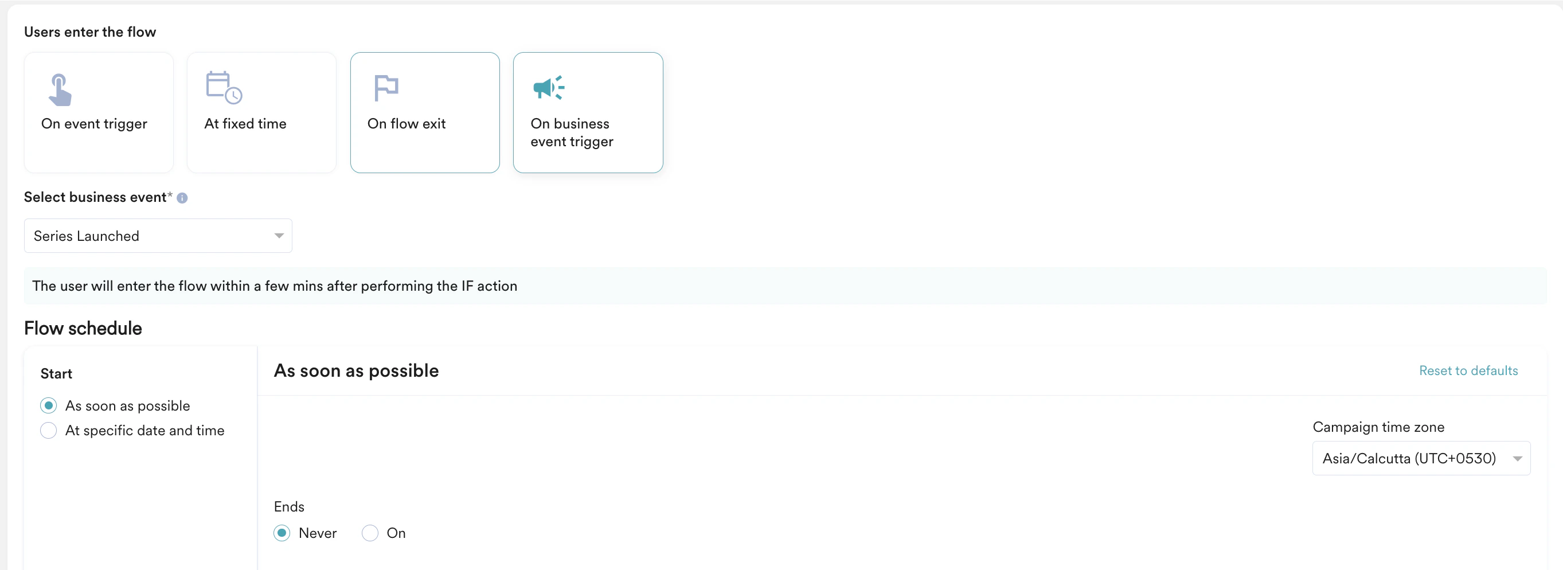
Task: Select the On event trigger card label
Action: pos(94,124)
